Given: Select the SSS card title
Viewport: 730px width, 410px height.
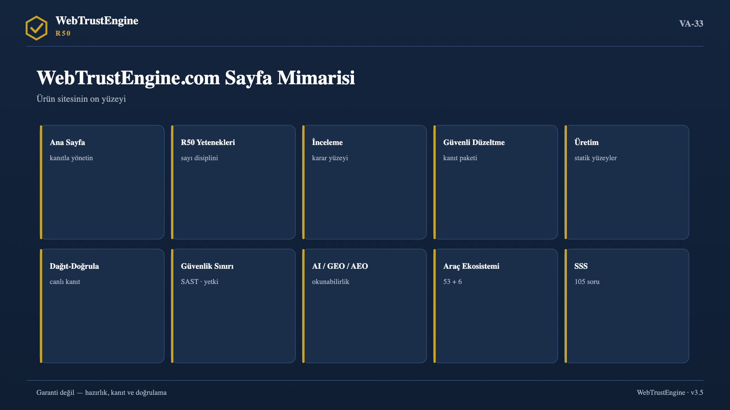Looking at the screenshot, I should (581, 266).
